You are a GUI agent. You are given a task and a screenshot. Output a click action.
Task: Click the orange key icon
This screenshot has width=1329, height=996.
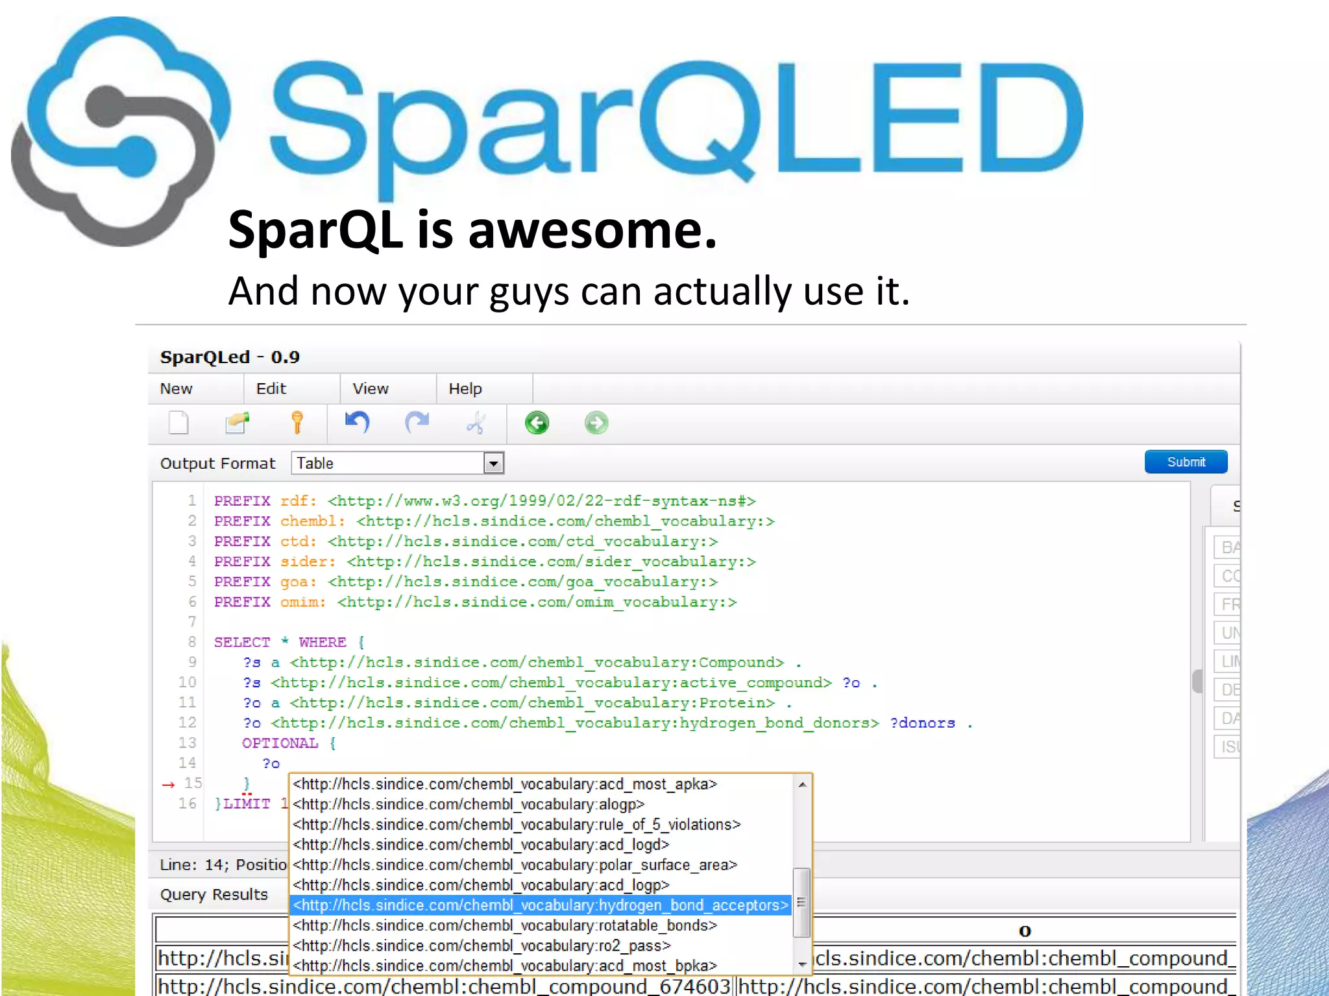click(x=297, y=423)
